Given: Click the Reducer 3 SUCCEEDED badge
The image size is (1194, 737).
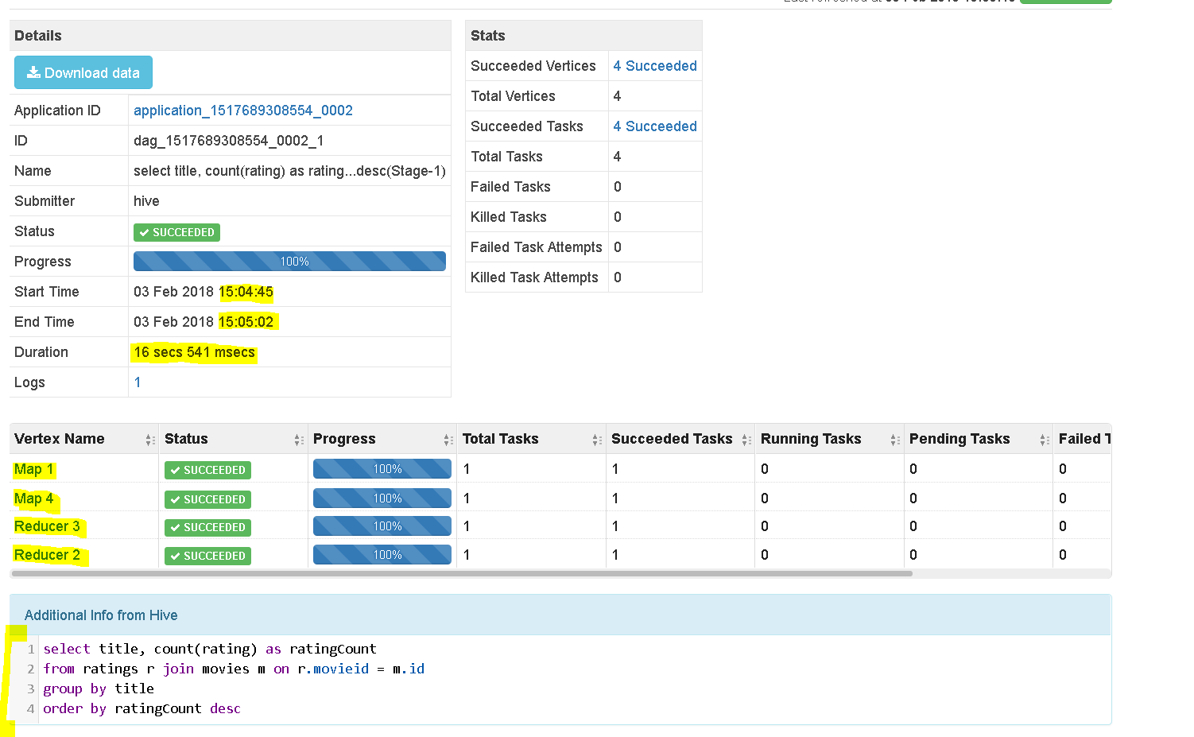Looking at the screenshot, I should [207, 527].
